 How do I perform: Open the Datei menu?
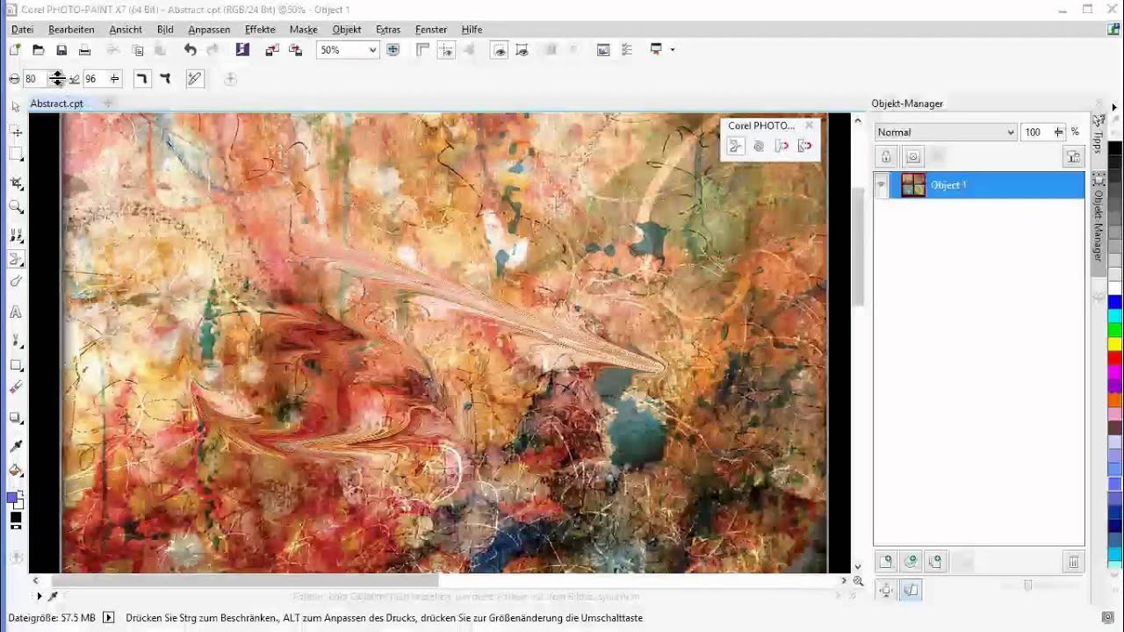(22, 29)
